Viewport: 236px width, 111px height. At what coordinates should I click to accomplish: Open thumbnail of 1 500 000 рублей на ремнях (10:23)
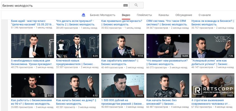click(x=123, y=86)
